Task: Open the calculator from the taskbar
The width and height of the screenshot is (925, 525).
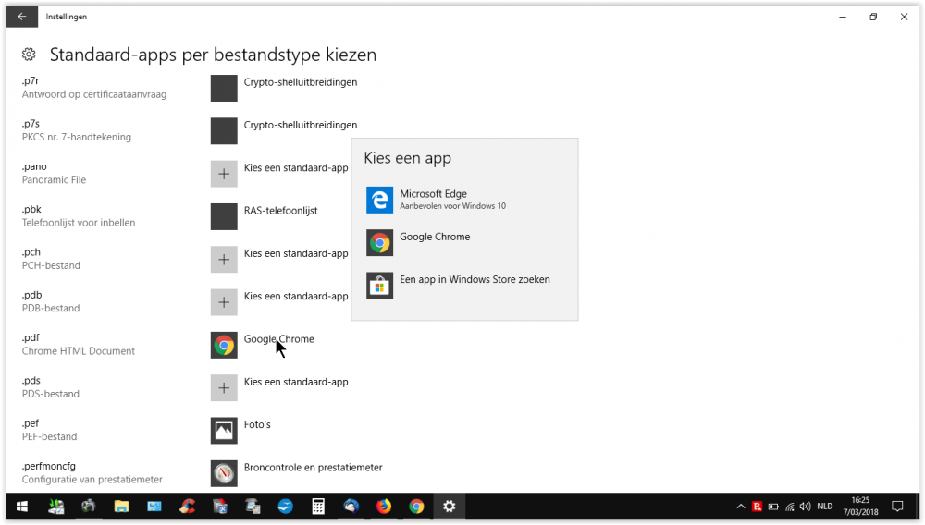Action: [x=318, y=507]
